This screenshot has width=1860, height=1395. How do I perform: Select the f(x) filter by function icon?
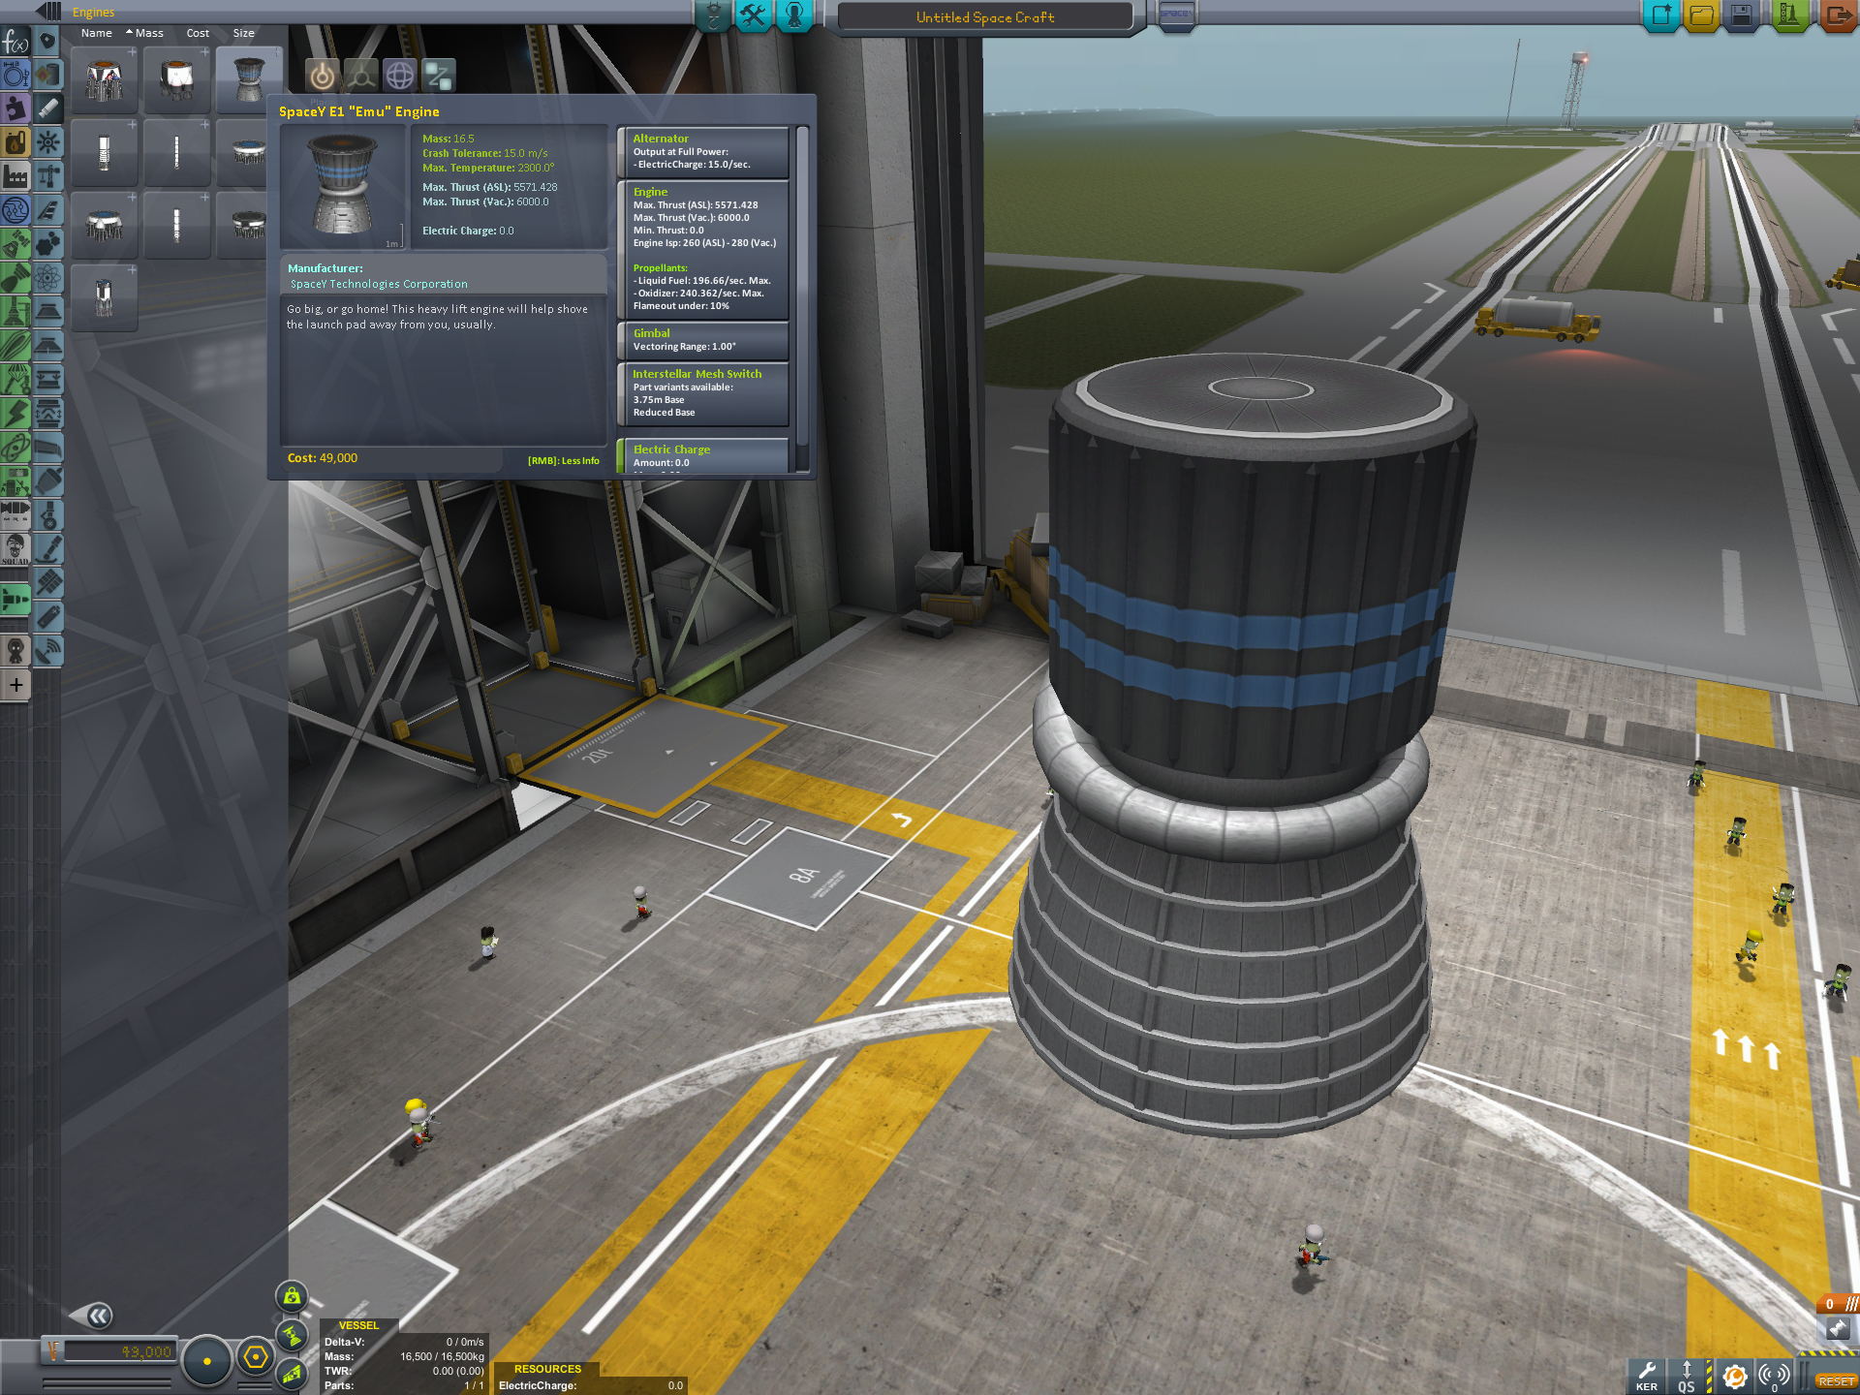[15, 42]
